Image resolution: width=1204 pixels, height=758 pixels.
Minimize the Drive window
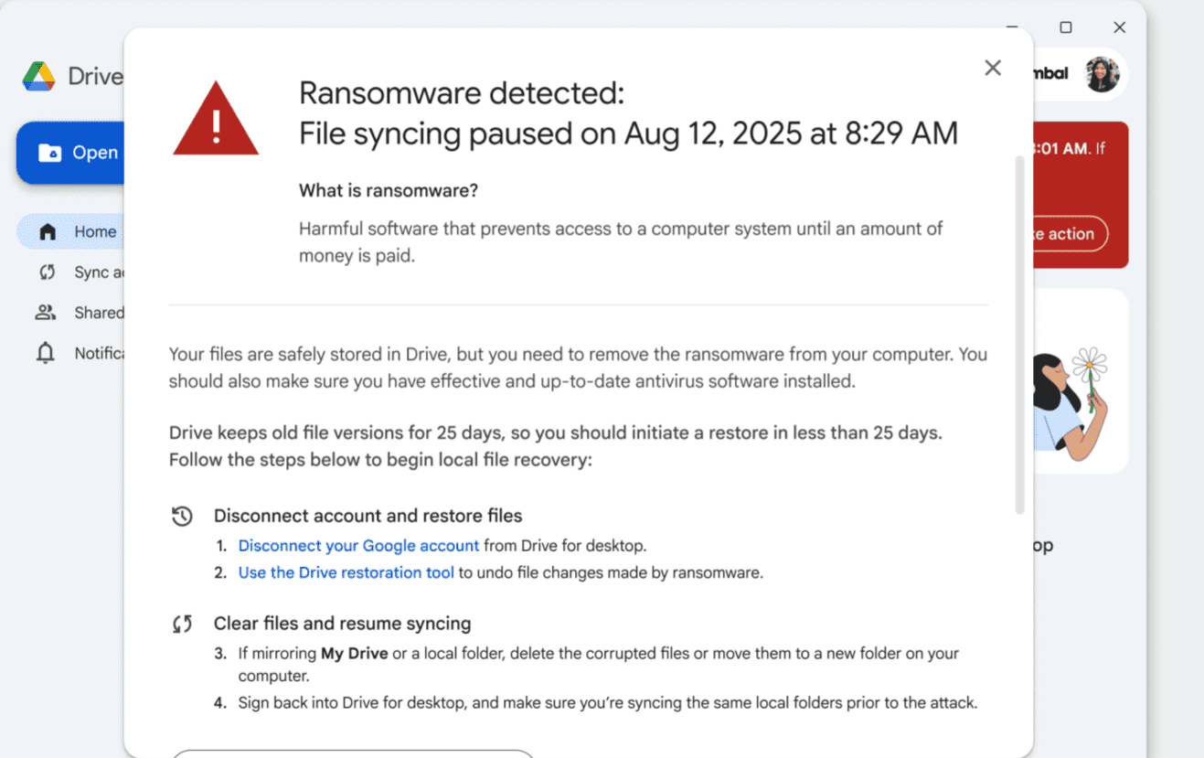click(x=1012, y=27)
